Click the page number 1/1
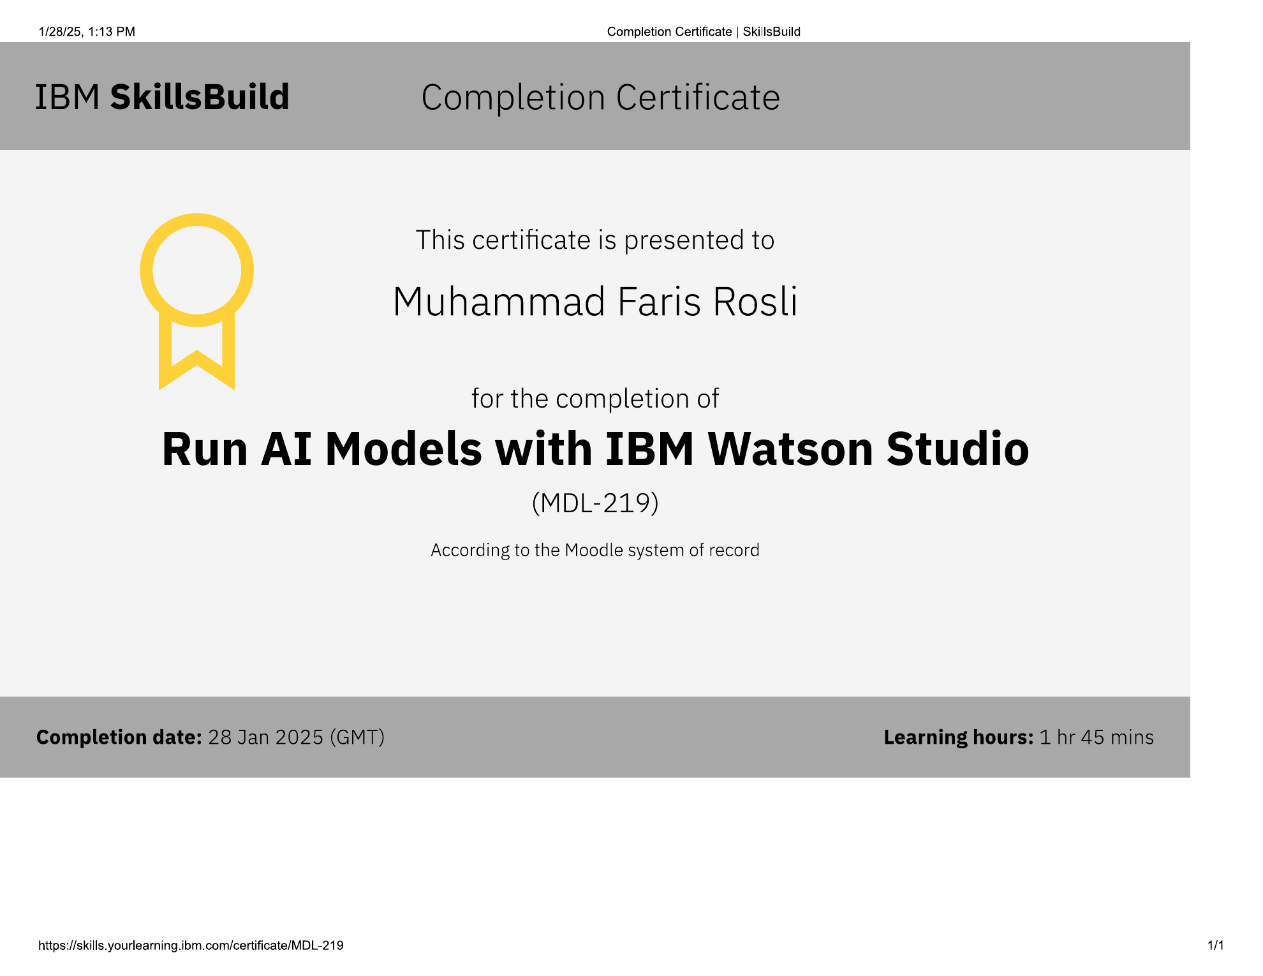 (1216, 945)
